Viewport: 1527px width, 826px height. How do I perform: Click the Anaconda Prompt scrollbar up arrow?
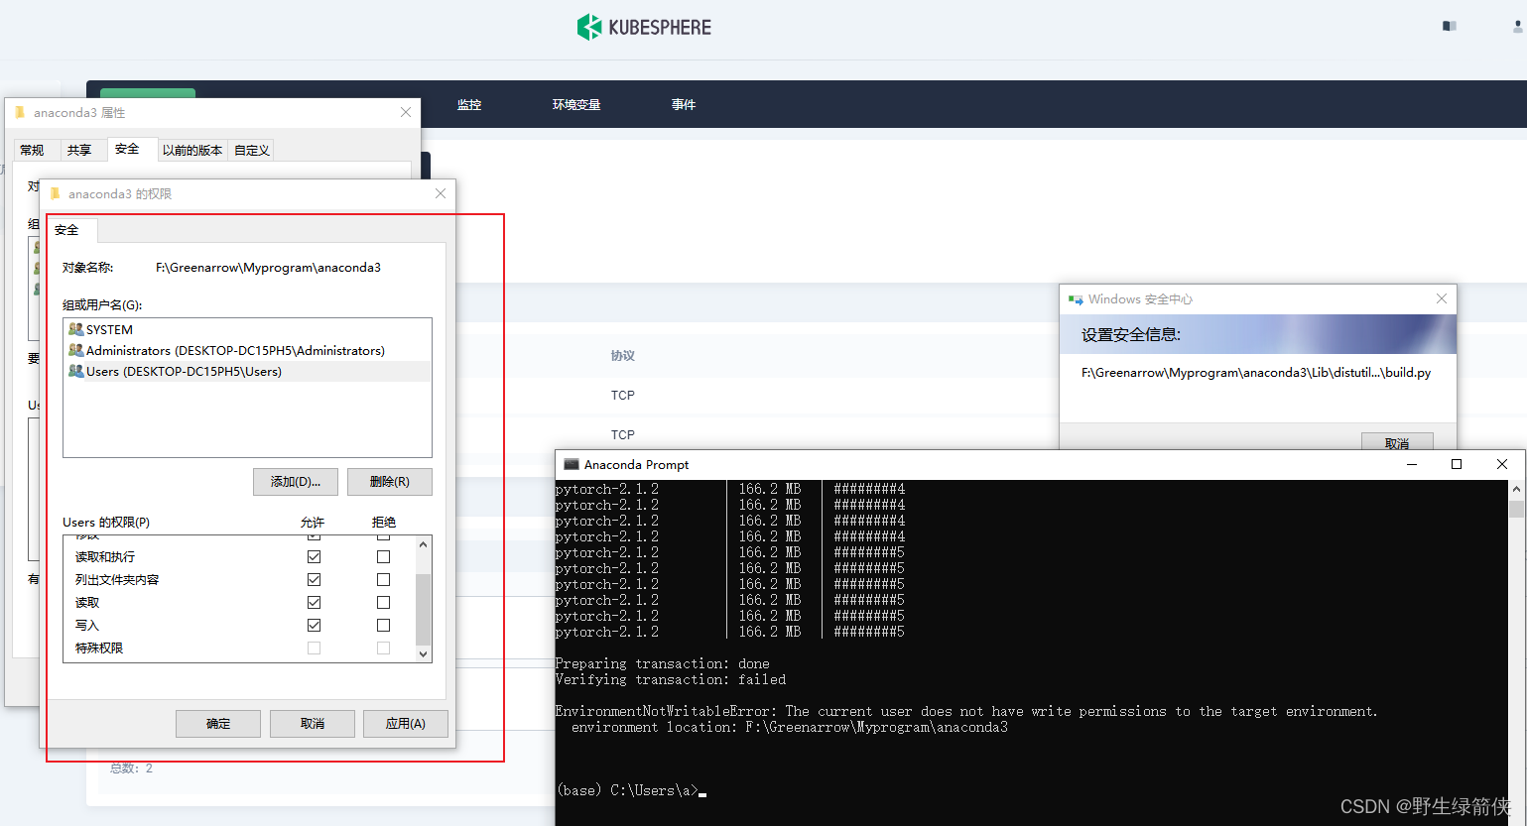[x=1516, y=489]
